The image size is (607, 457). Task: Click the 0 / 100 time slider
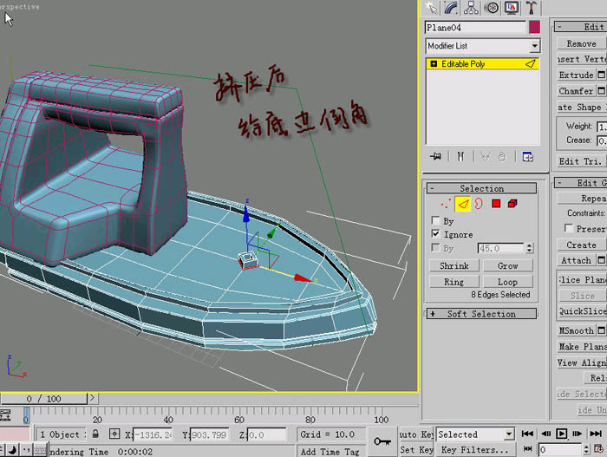click(43, 399)
